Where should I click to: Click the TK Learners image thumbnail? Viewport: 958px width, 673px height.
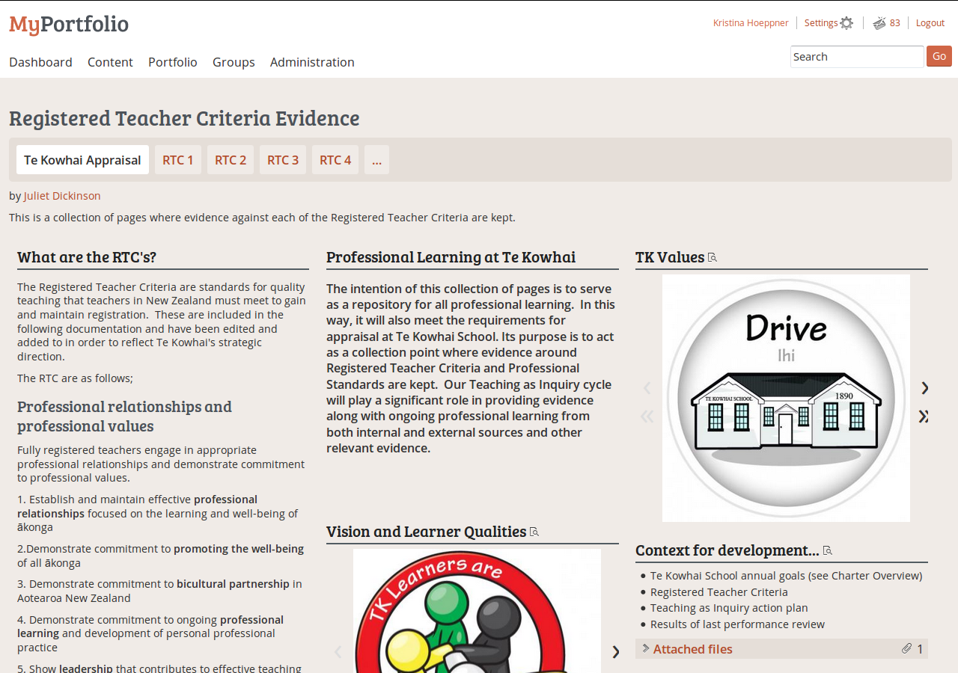[x=477, y=611]
